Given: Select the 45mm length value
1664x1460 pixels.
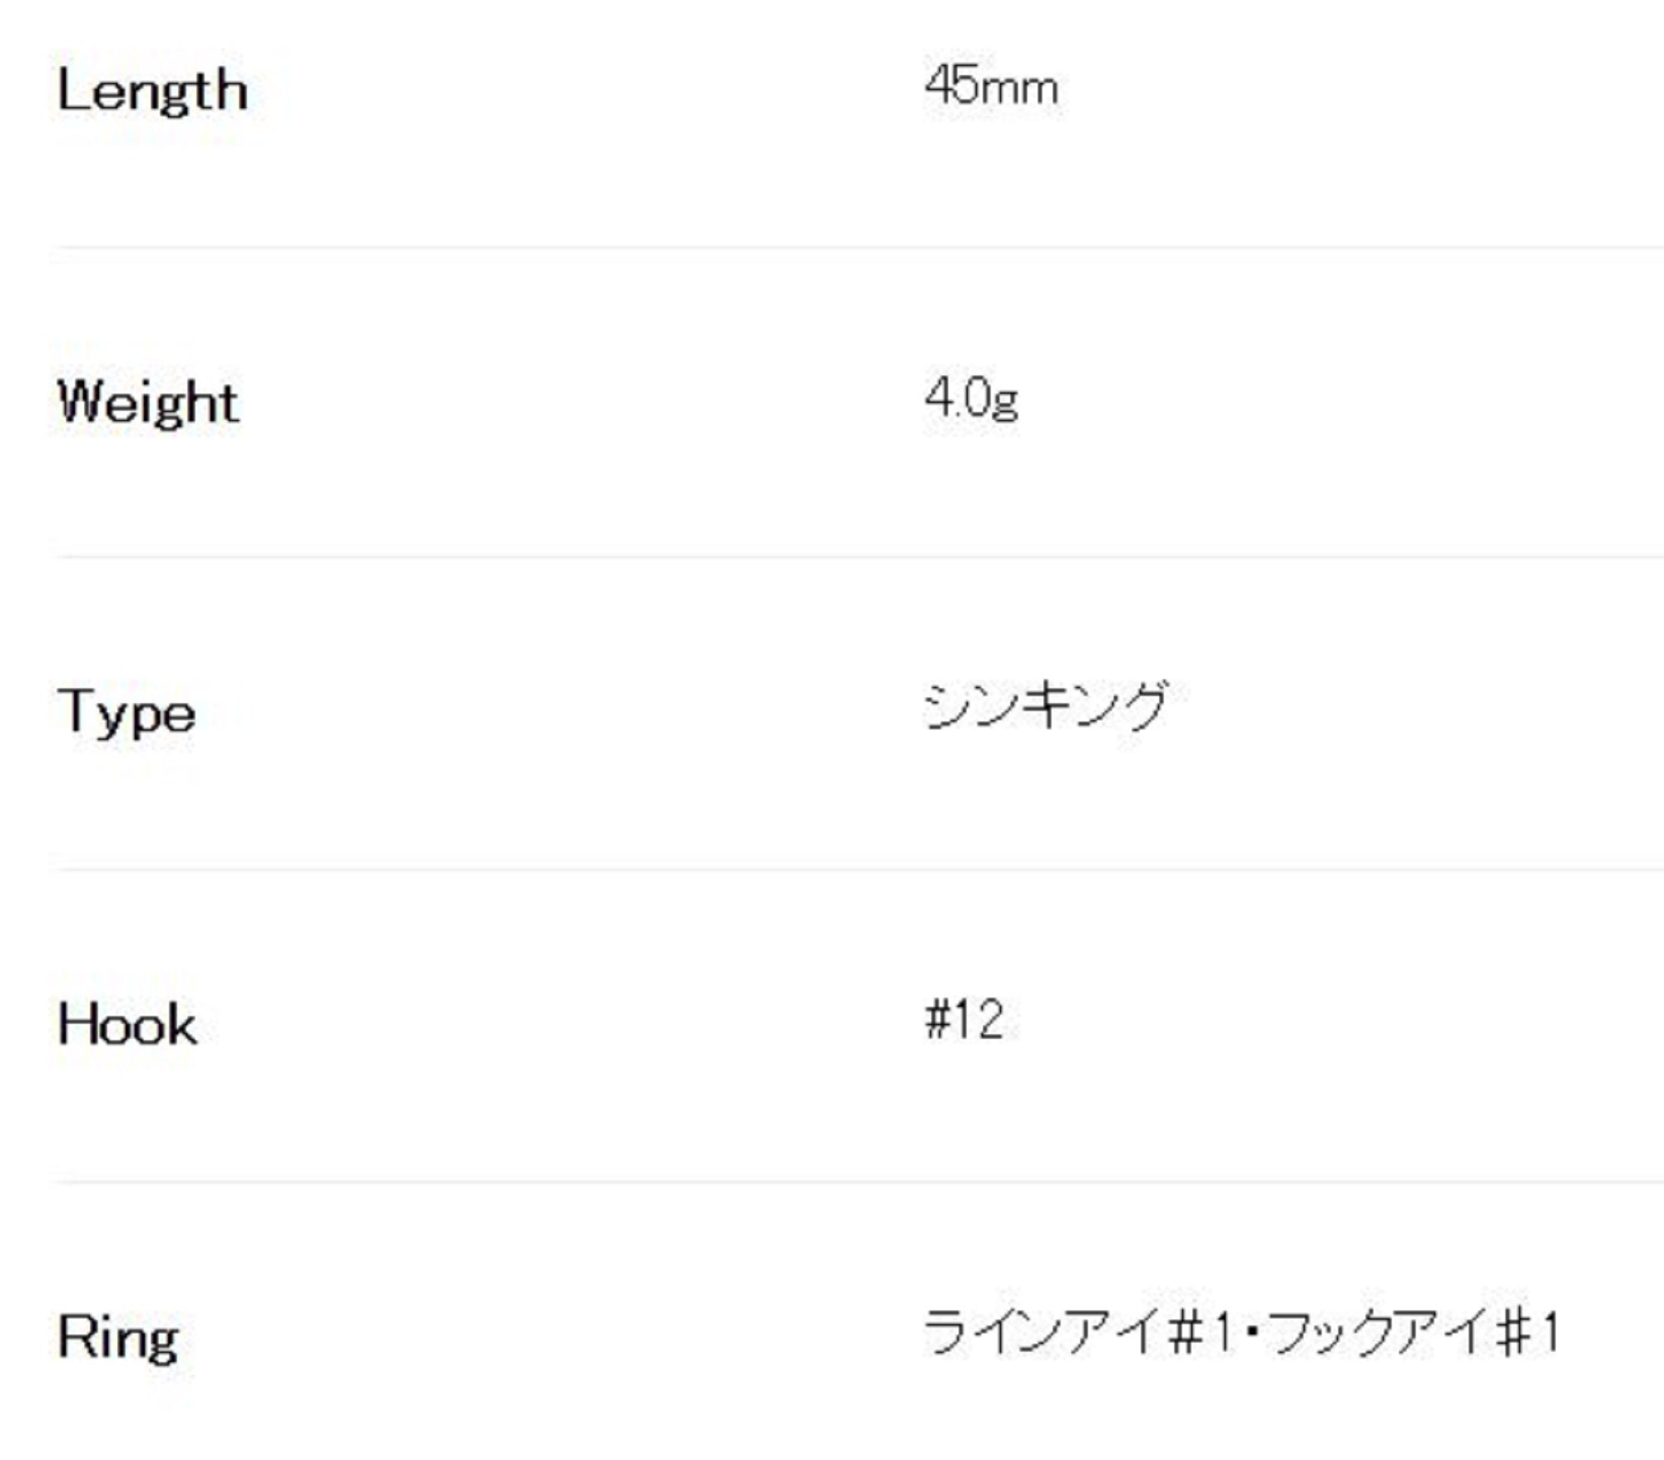Looking at the screenshot, I should pos(991,87).
